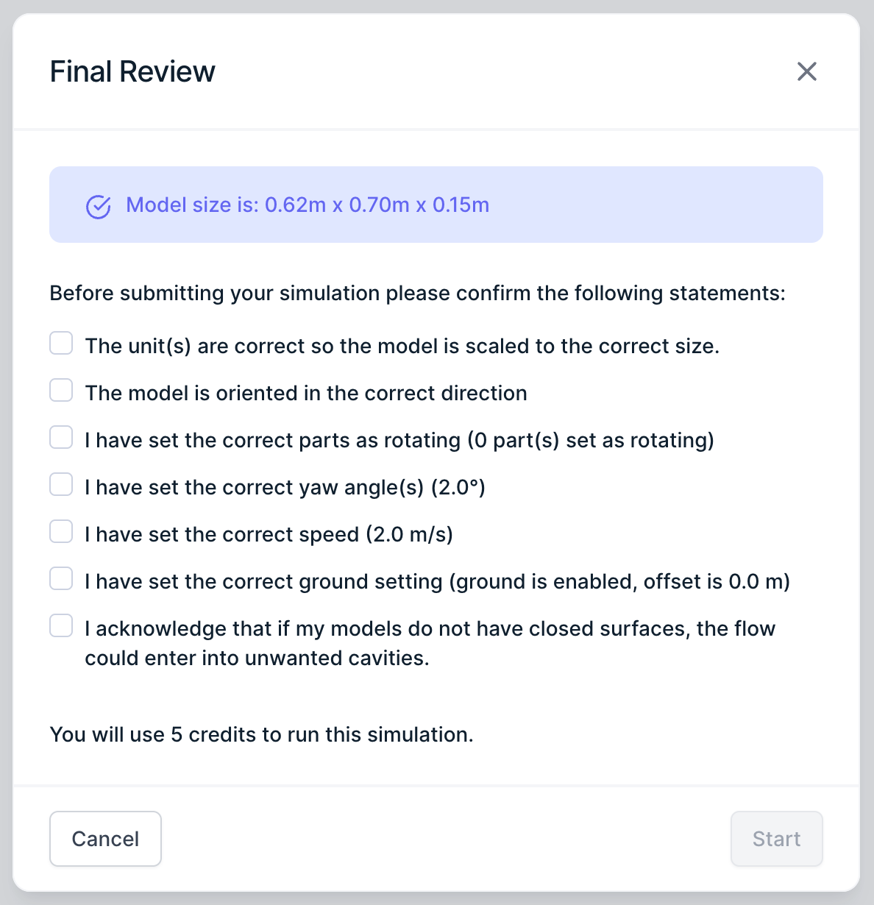Click the ground offset value statement
The height and width of the screenshot is (905, 874).
tap(438, 581)
